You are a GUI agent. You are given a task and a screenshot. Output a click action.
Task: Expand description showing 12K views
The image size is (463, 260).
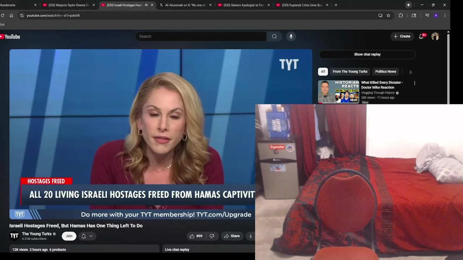(x=84, y=249)
